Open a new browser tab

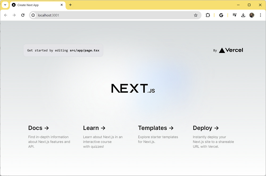(x=70, y=5)
